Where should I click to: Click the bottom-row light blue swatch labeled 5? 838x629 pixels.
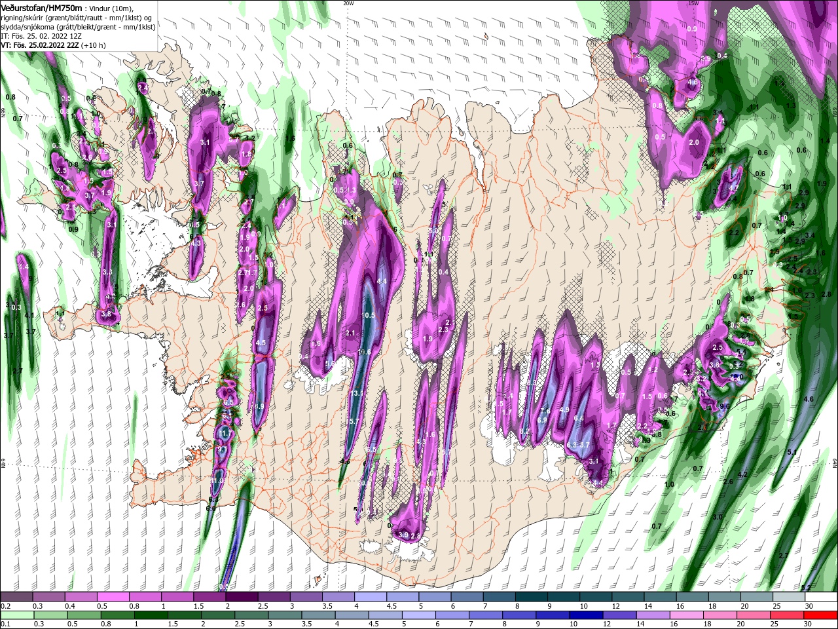point(418,615)
